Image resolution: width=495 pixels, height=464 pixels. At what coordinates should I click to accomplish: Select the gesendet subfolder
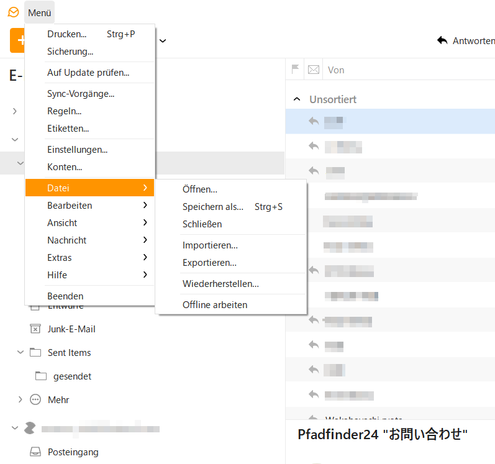pos(72,376)
